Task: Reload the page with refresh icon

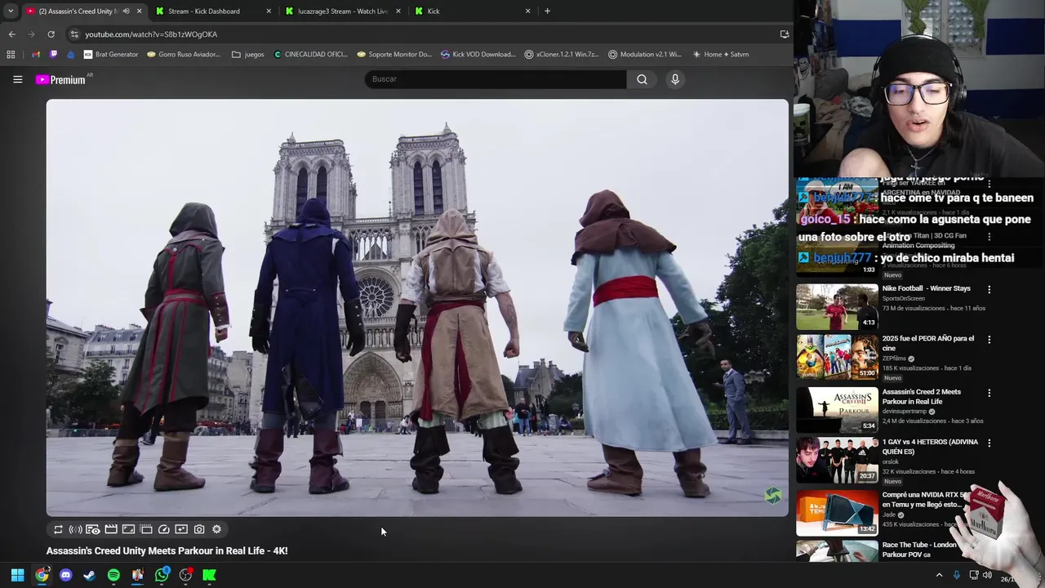Action: pos(51,34)
